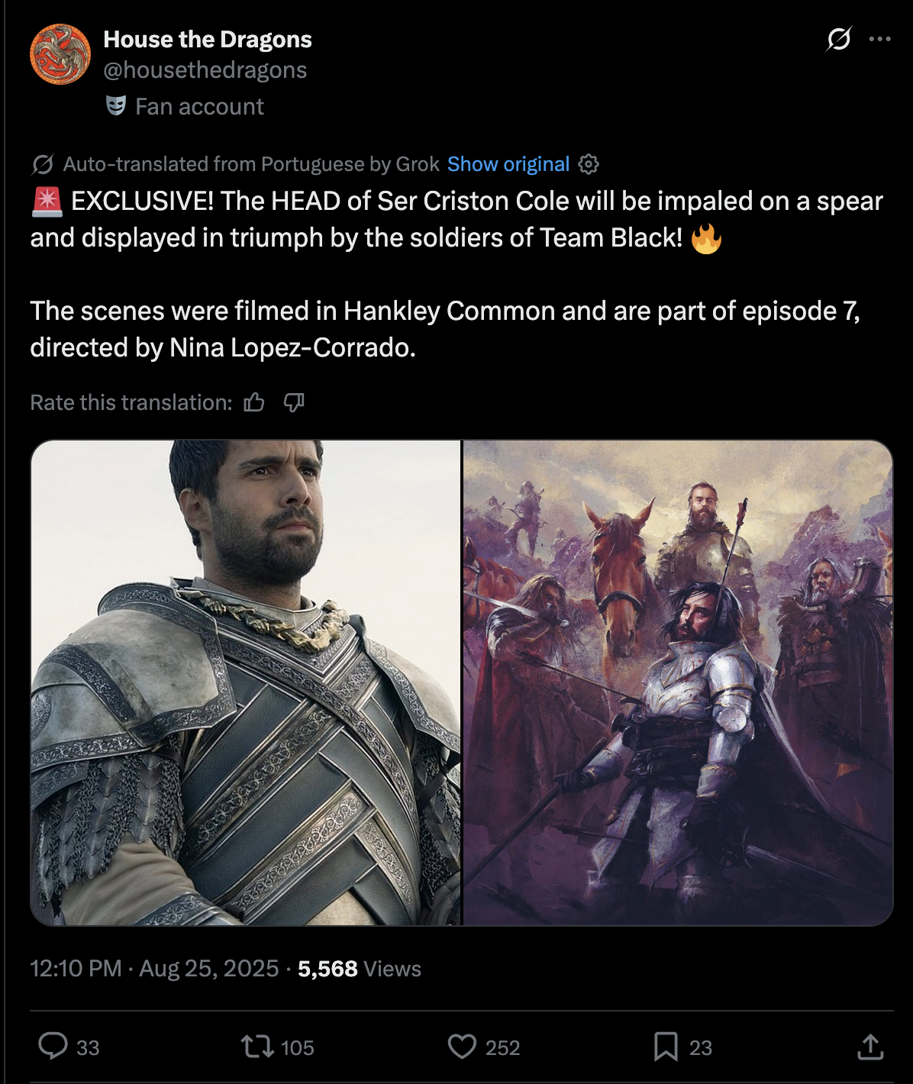Screen dimensions: 913x1084
Task: Click the Grok auto-translated icon beside notice
Action: pos(43,164)
